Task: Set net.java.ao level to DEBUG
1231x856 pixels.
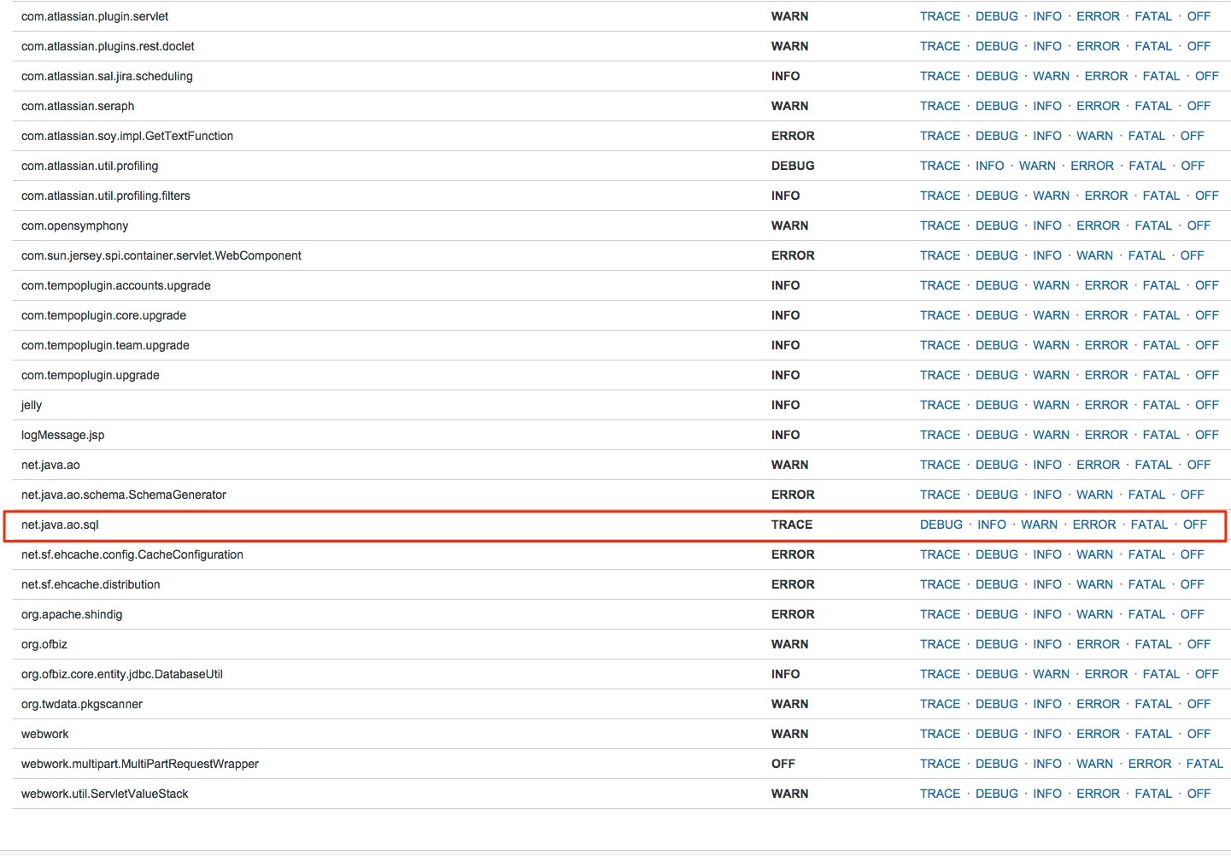Action: point(997,465)
